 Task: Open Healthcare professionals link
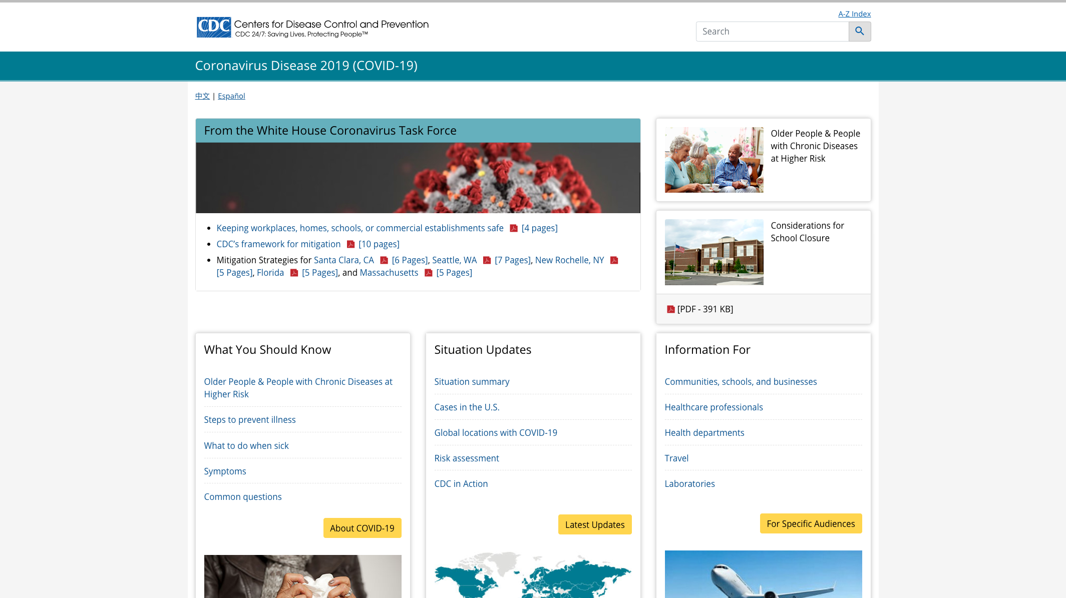coord(714,407)
